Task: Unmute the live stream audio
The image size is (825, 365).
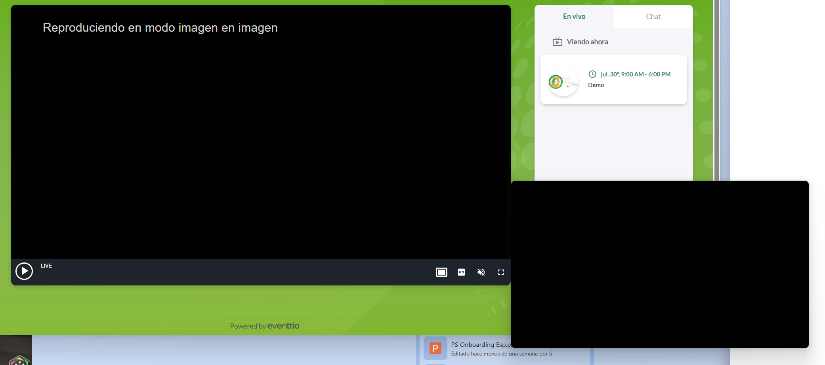Action: click(x=481, y=272)
